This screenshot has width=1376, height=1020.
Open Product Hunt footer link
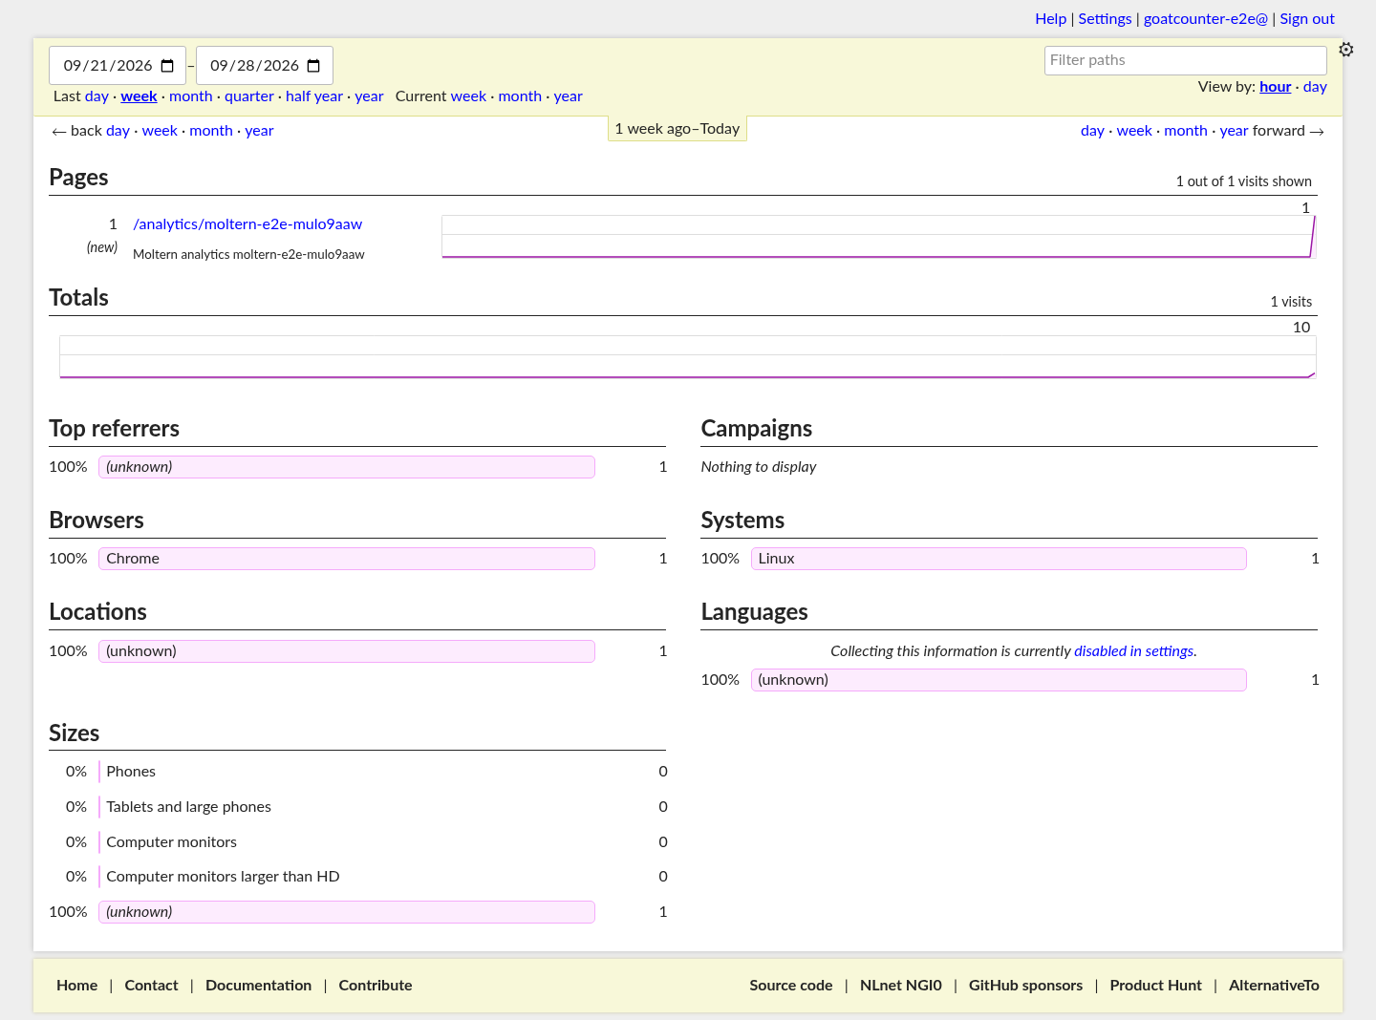(x=1155, y=986)
